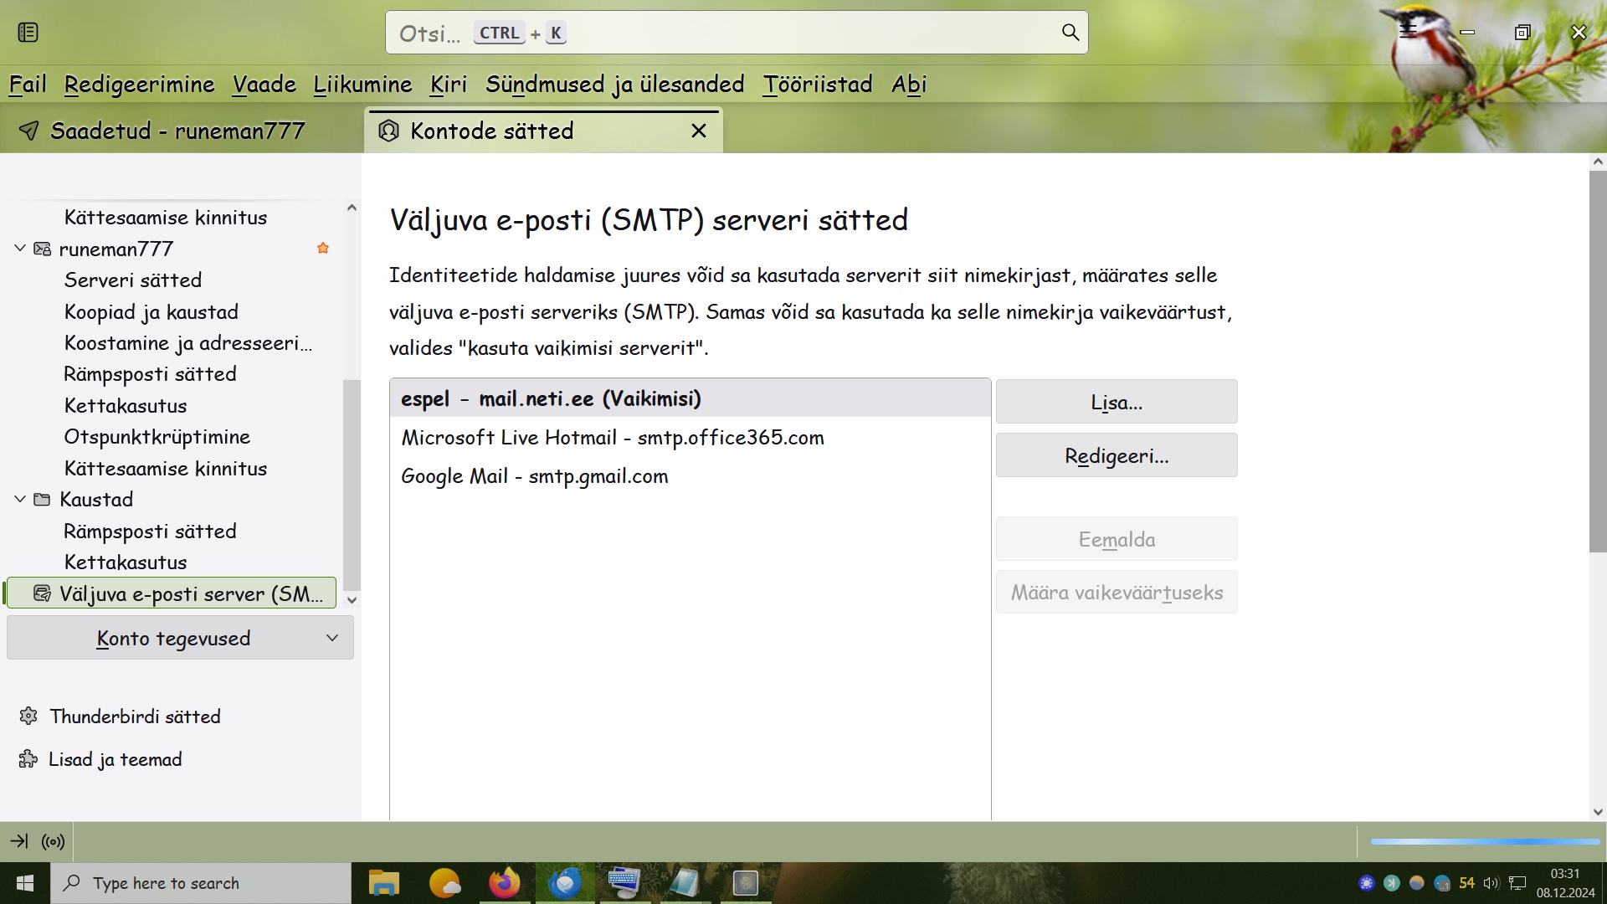The image size is (1607, 904).
Task: Click the Signal tray icon
Action: tap(1367, 883)
